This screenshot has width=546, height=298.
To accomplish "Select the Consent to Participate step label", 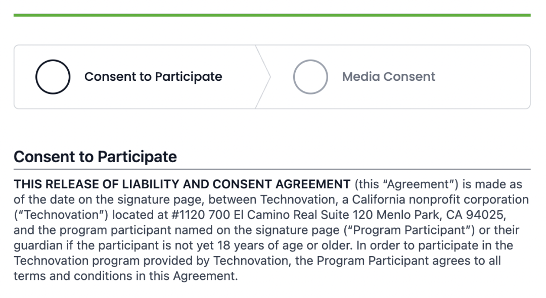I will 153,77.
